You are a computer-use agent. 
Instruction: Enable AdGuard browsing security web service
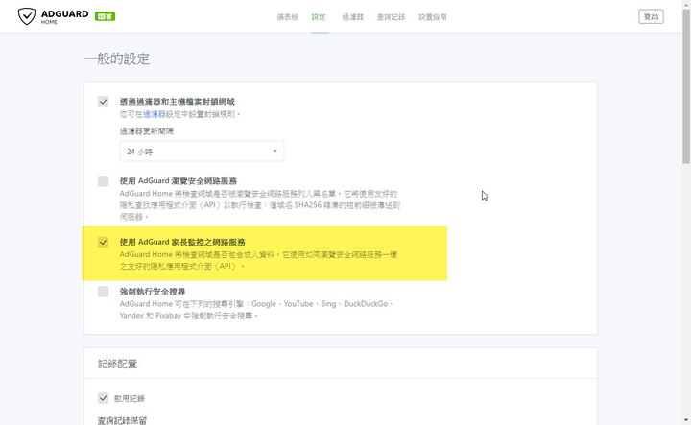point(103,181)
